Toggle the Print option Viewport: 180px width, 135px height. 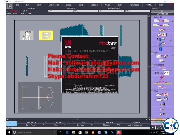55,125
